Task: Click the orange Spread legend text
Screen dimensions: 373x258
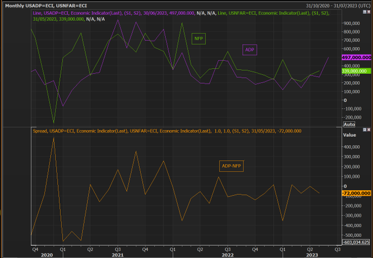Action: [165, 131]
